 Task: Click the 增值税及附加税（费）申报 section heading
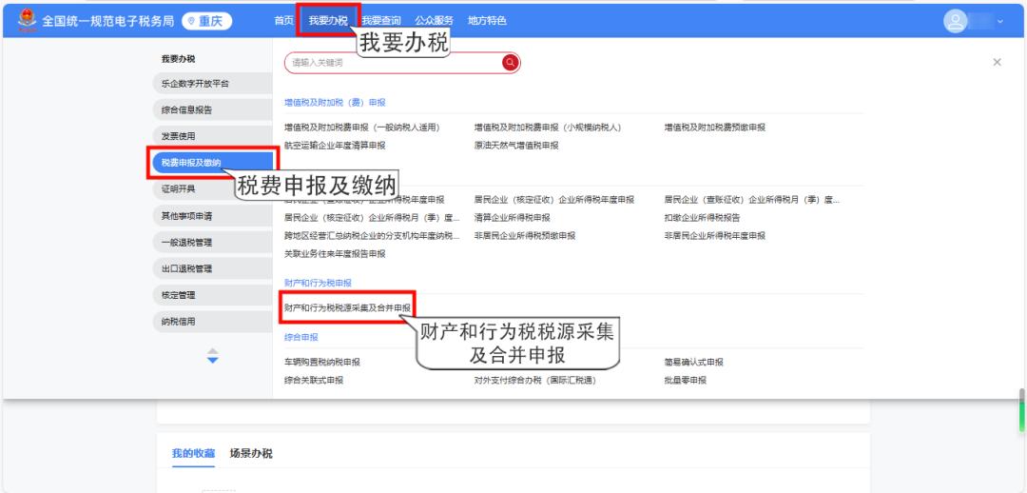click(x=335, y=103)
